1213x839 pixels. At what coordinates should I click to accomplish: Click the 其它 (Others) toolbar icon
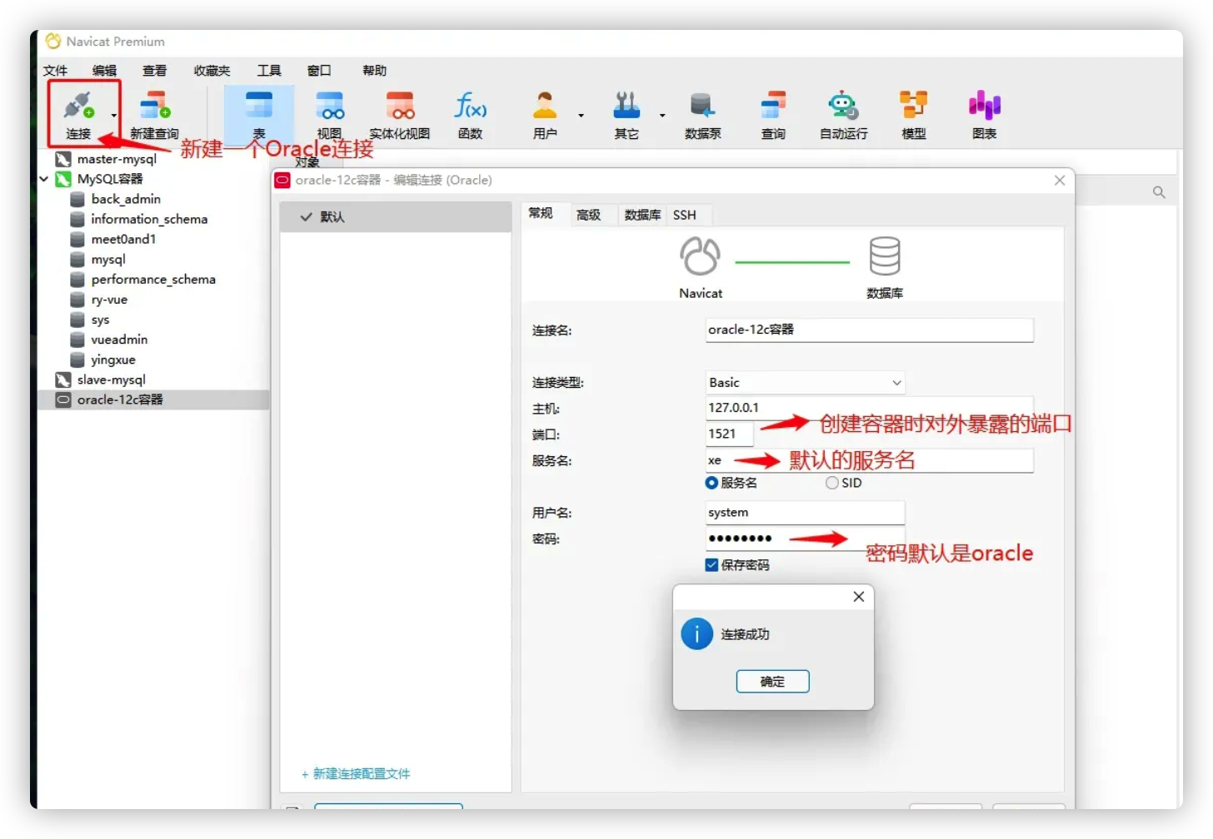pos(626,114)
